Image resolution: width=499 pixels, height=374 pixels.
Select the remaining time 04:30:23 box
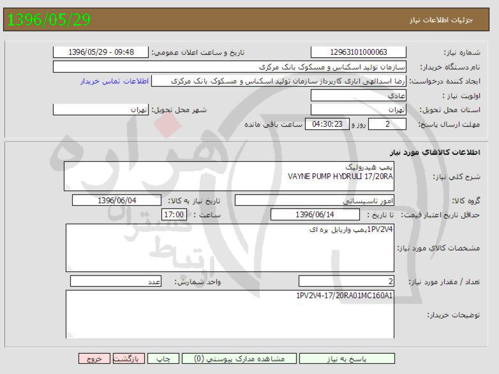327,124
